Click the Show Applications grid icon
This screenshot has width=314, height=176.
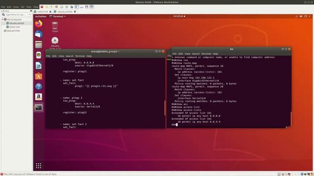click(39, 166)
